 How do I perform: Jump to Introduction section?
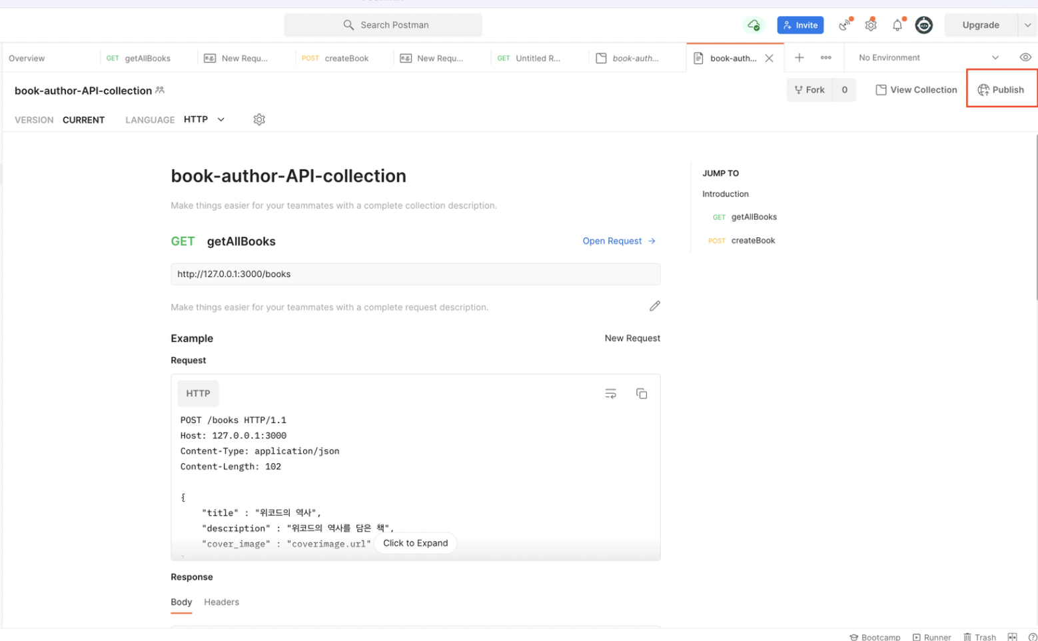726,194
